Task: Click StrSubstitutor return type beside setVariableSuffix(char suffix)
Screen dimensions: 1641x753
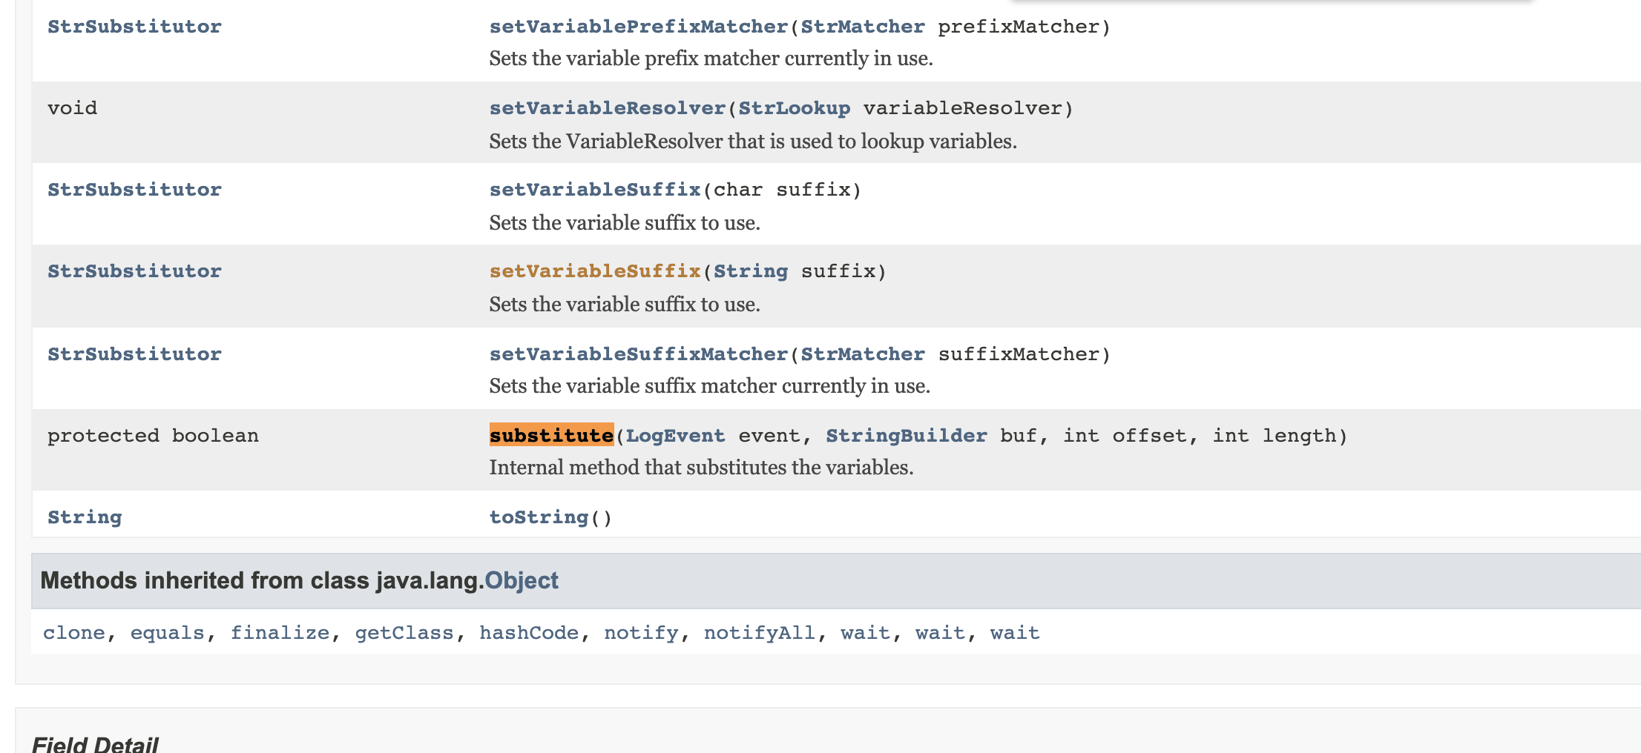Action: click(x=134, y=190)
